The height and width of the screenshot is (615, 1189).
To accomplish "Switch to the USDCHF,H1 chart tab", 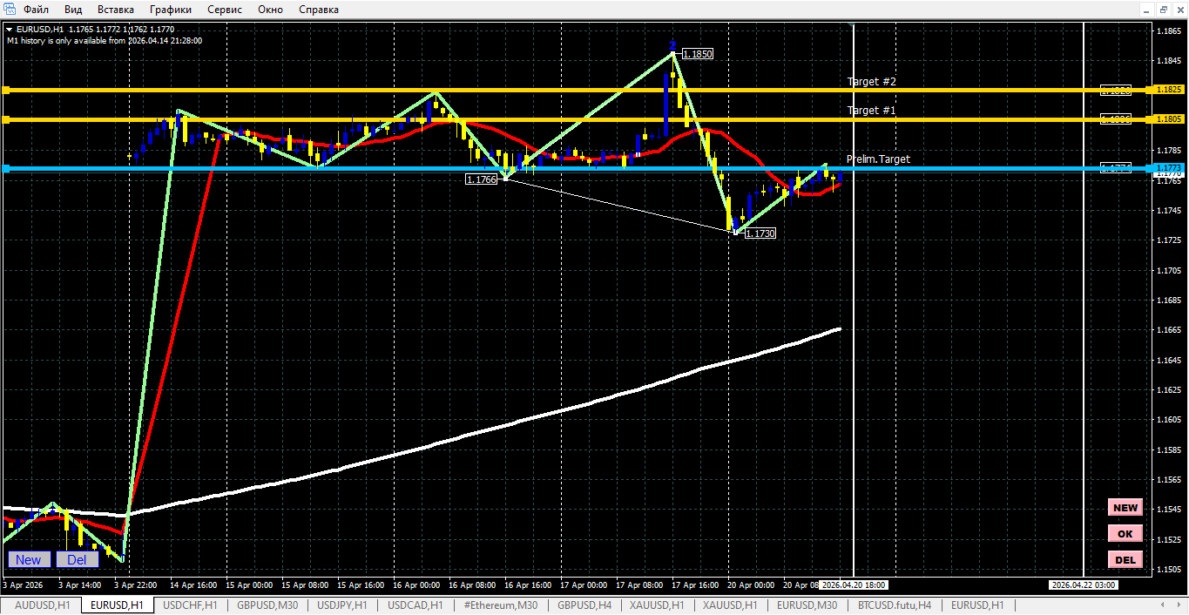I will click(191, 605).
